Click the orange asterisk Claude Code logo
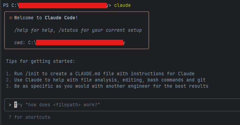This screenshot has width=240, height=125. click(10, 18)
